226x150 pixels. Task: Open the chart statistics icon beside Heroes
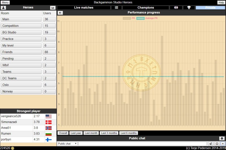point(53,8)
